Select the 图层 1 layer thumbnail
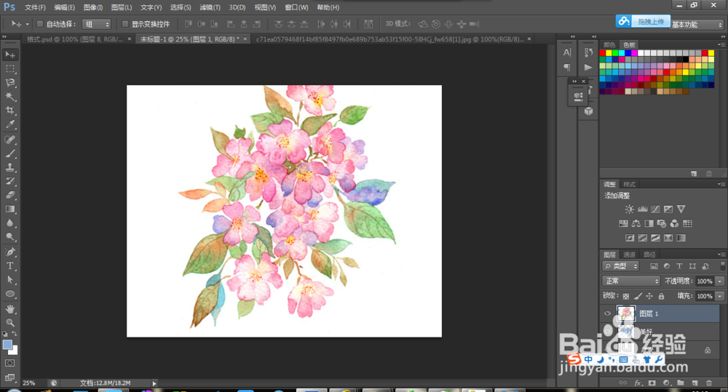 (x=625, y=313)
